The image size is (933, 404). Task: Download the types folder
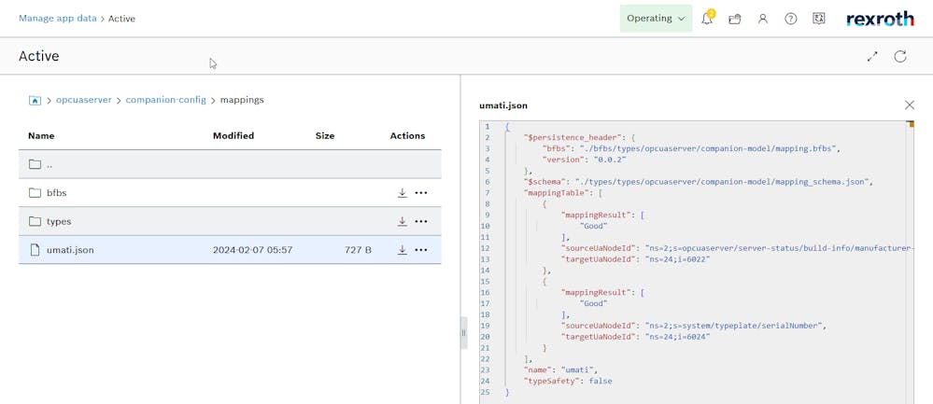tap(403, 221)
